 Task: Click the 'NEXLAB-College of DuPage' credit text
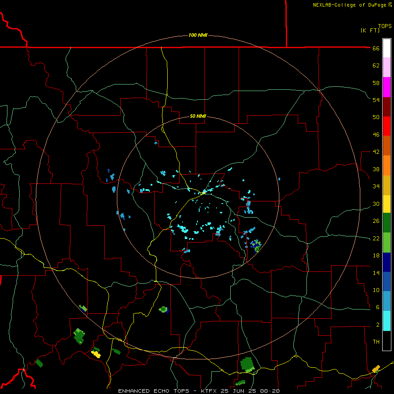[x=349, y=5]
